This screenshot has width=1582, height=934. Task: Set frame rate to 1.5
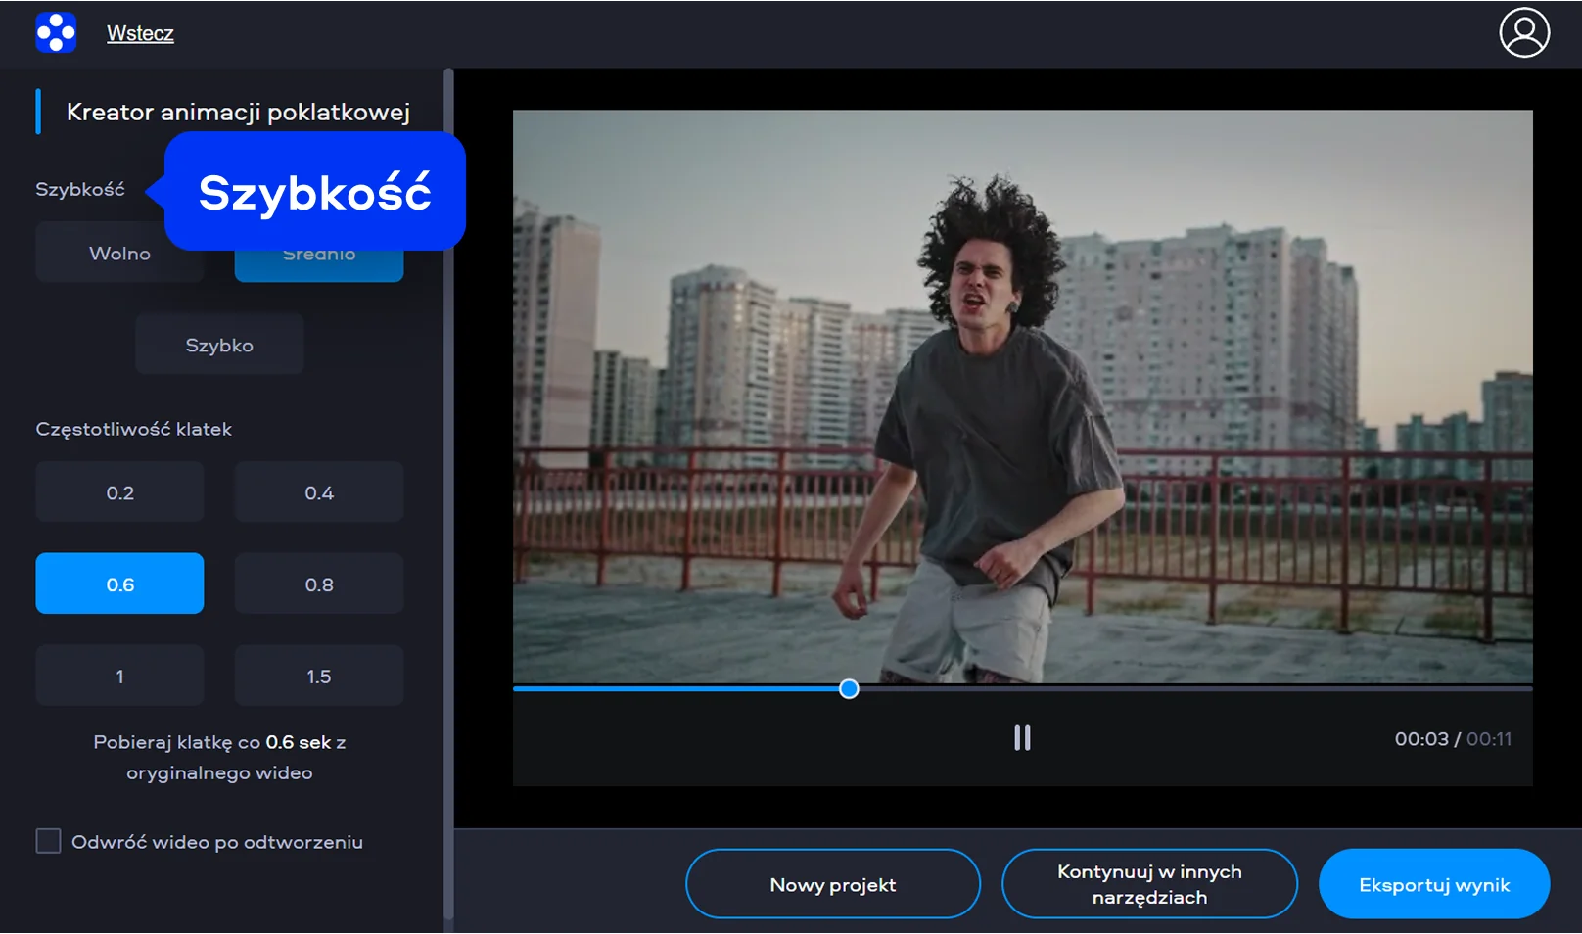point(318,677)
